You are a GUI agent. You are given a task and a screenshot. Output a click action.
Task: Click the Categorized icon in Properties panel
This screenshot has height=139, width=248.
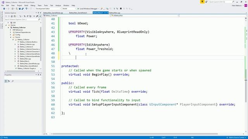(x=6, y=81)
